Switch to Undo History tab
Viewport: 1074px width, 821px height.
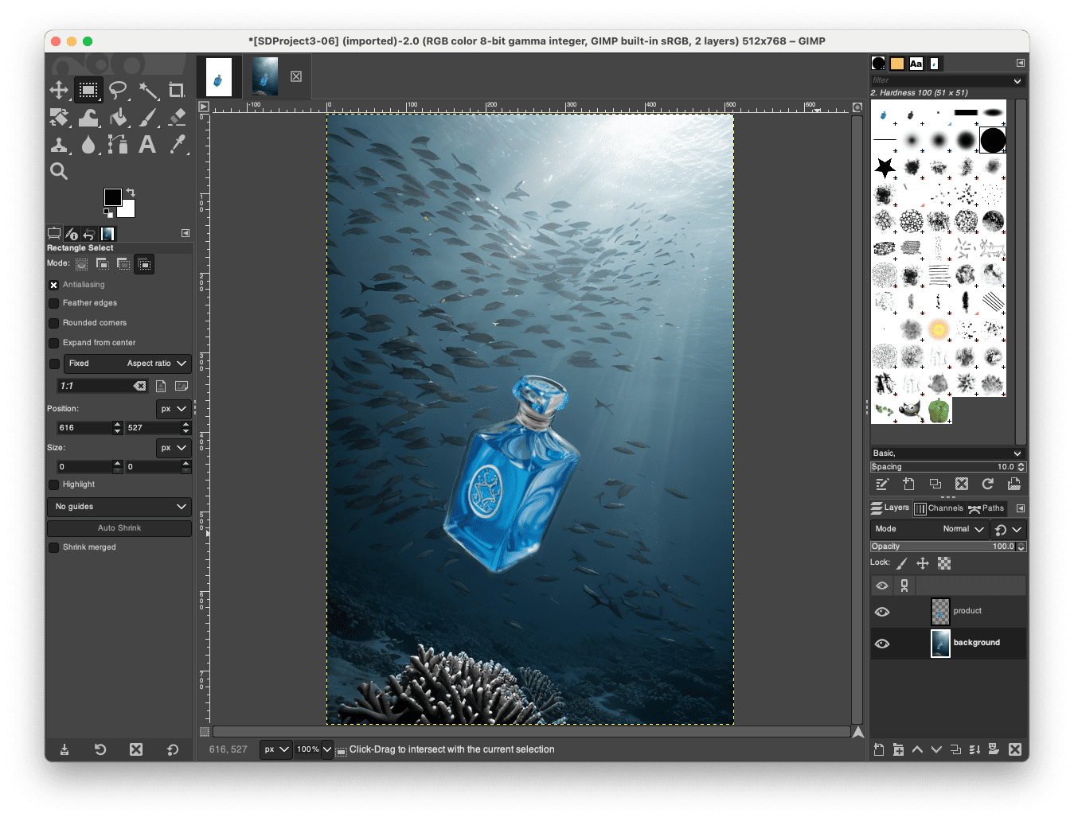click(89, 234)
